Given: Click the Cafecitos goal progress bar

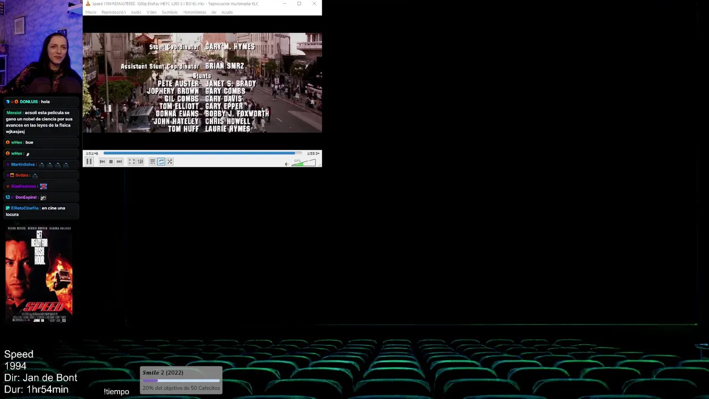Looking at the screenshot, I should (x=181, y=381).
